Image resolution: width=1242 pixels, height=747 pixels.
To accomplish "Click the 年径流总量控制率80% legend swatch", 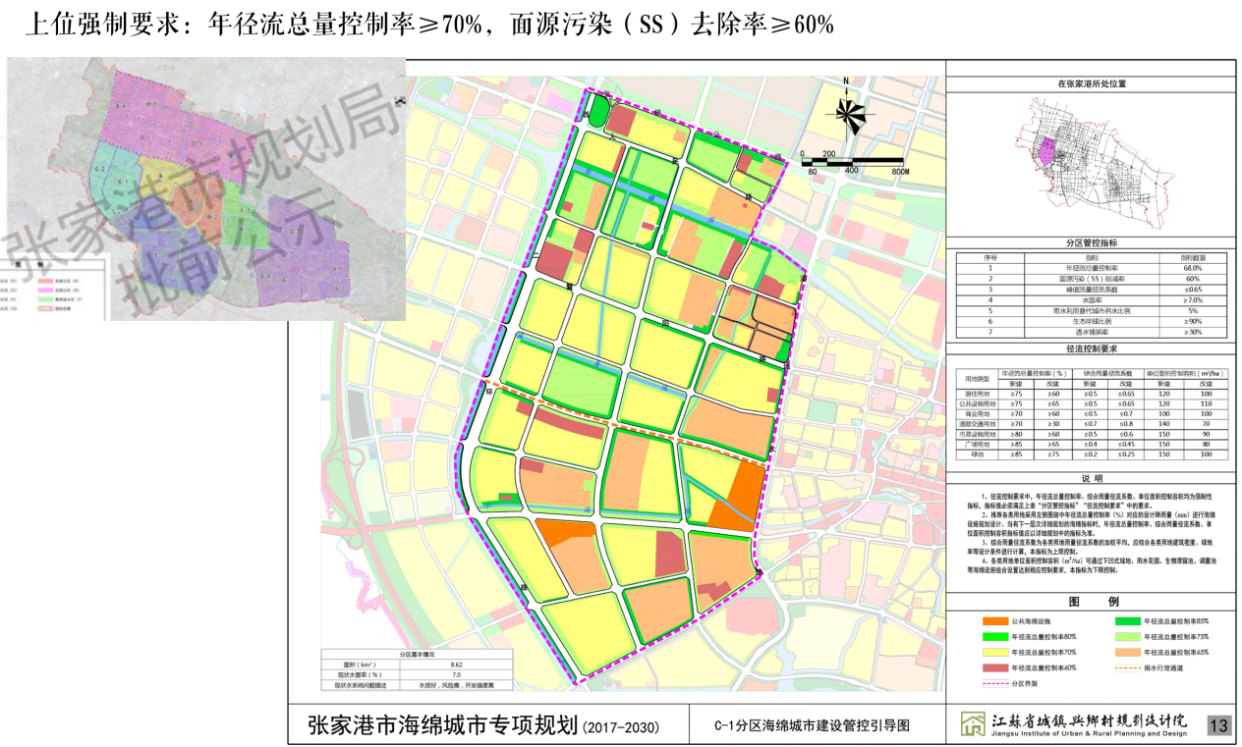I will (995, 636).
